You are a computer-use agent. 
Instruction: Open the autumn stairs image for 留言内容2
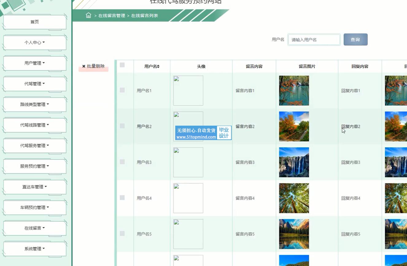(294, 126)
